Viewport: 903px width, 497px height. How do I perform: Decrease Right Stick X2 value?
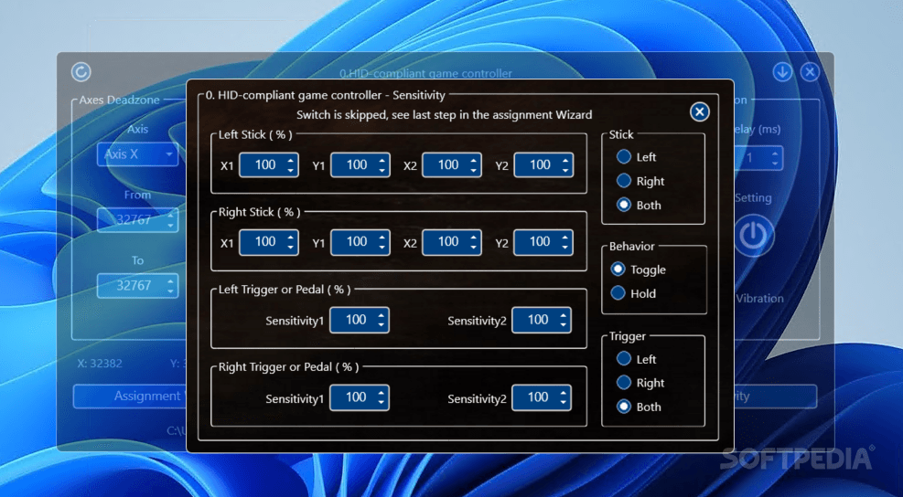pos(474,248)
